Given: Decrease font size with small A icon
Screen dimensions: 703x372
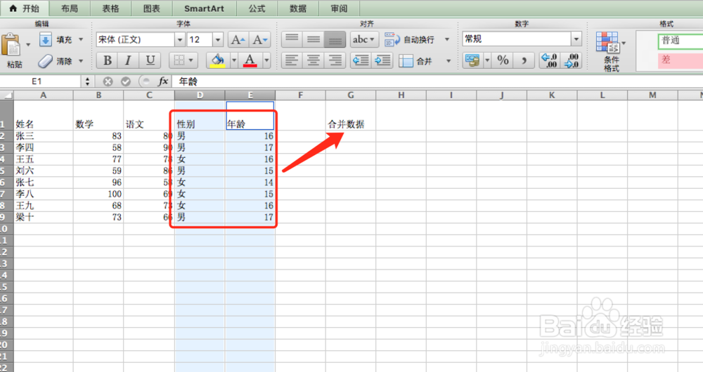Looking at the screenshot, I should click(x=260, y=40).
